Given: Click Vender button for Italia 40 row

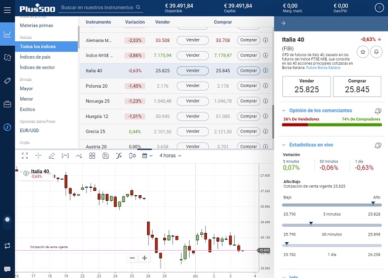Looking at the screenshot, I should point(193,70).
